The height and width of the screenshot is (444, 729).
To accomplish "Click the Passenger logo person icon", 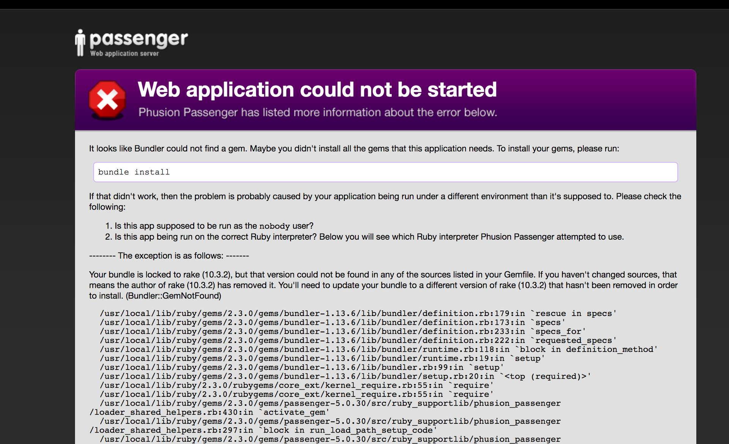I will point(80,43).
